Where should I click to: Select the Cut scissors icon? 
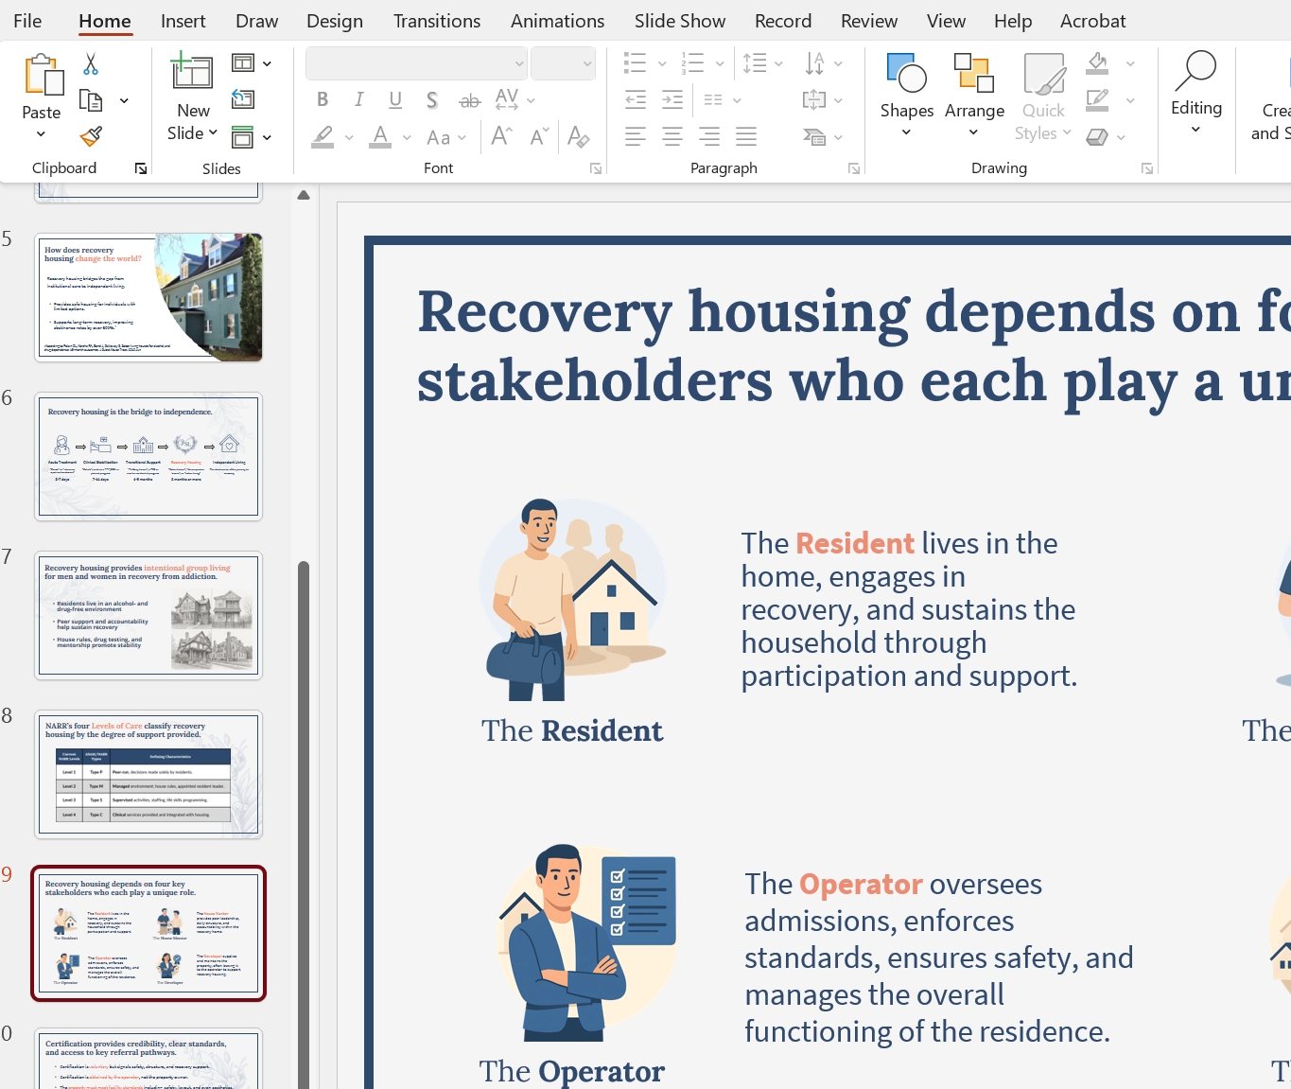[91, 64]
